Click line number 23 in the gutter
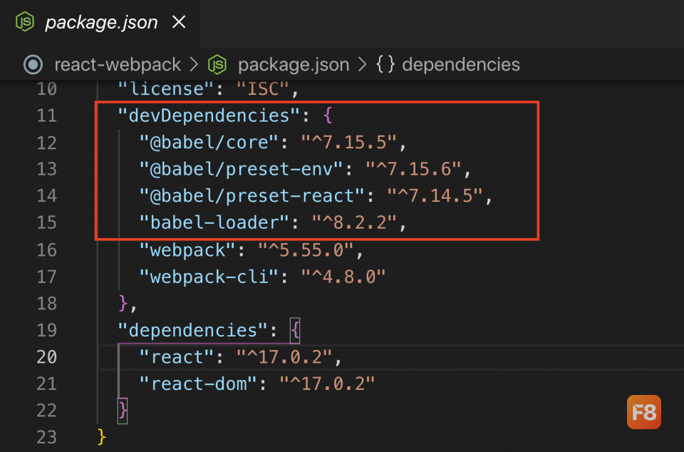Screen dimensions: 684x452 (x=47, y=437)
